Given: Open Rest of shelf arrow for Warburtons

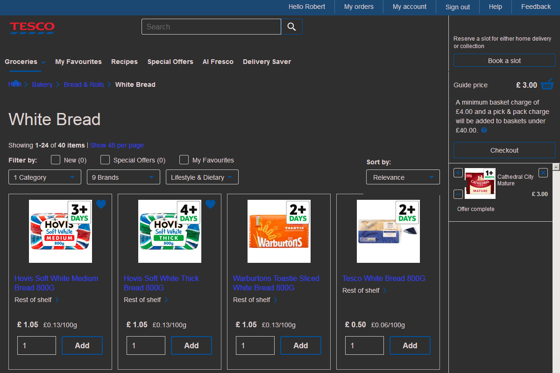Looking at the screenshot, I should click(276, 300).
